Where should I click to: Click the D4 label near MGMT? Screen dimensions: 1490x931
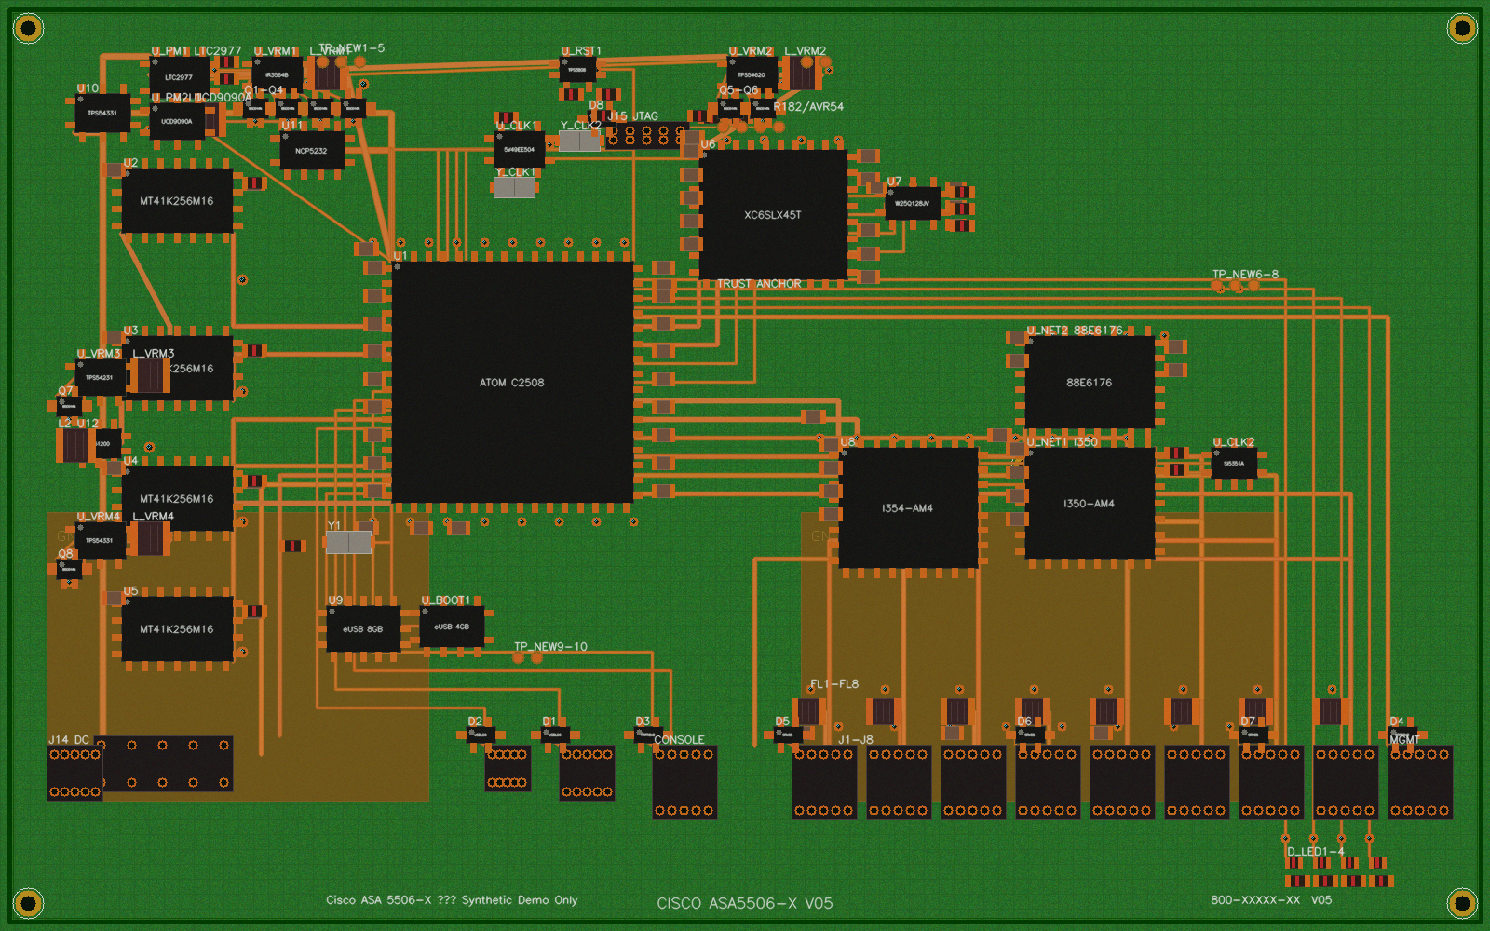(1397, 722)
